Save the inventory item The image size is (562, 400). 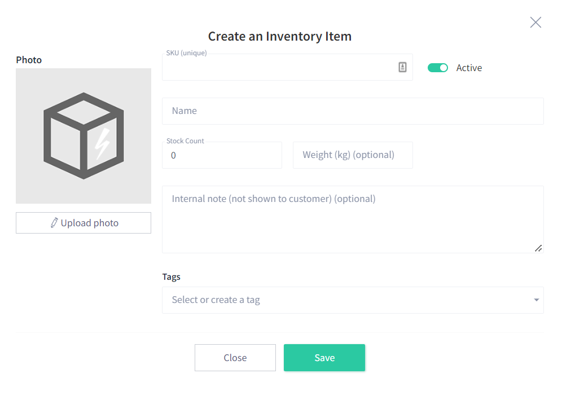324,358
